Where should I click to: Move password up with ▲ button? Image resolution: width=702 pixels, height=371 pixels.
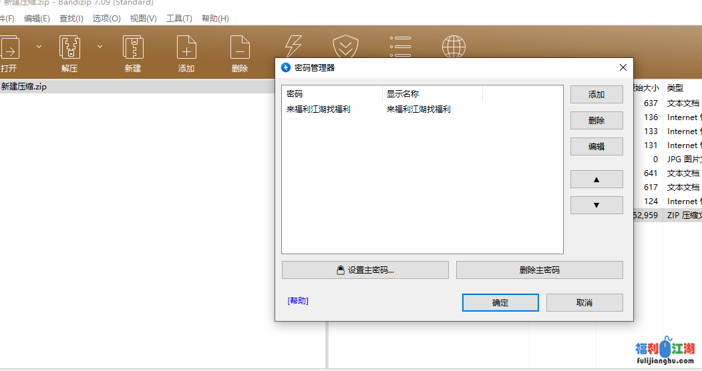pyautogui.click(x=596, y=179)
